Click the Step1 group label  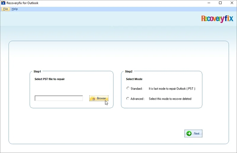pyautogui.click(x=37, y=71)
